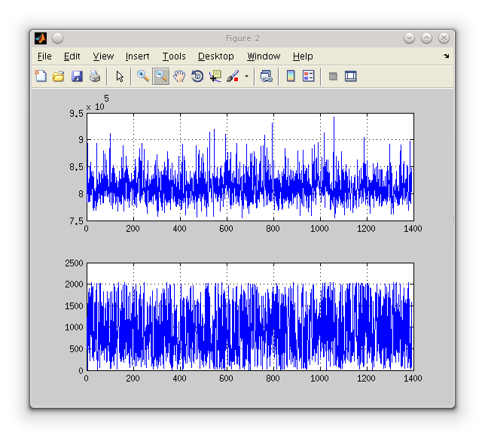Minimize the Figure 2 window
The width and height of the screenshot is (485, 438).
(x=409, y=38)
